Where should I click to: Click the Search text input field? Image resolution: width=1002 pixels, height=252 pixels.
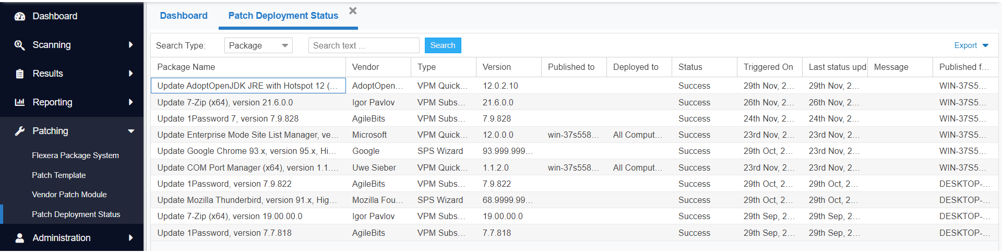[x=363, y=45]
